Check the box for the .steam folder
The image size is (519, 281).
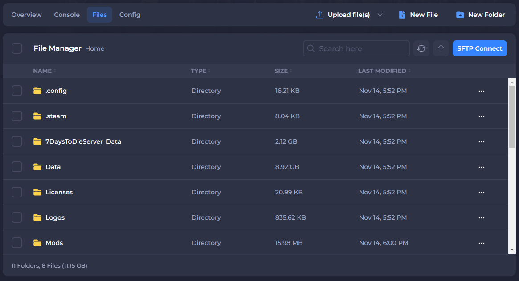tap(17, 116)
